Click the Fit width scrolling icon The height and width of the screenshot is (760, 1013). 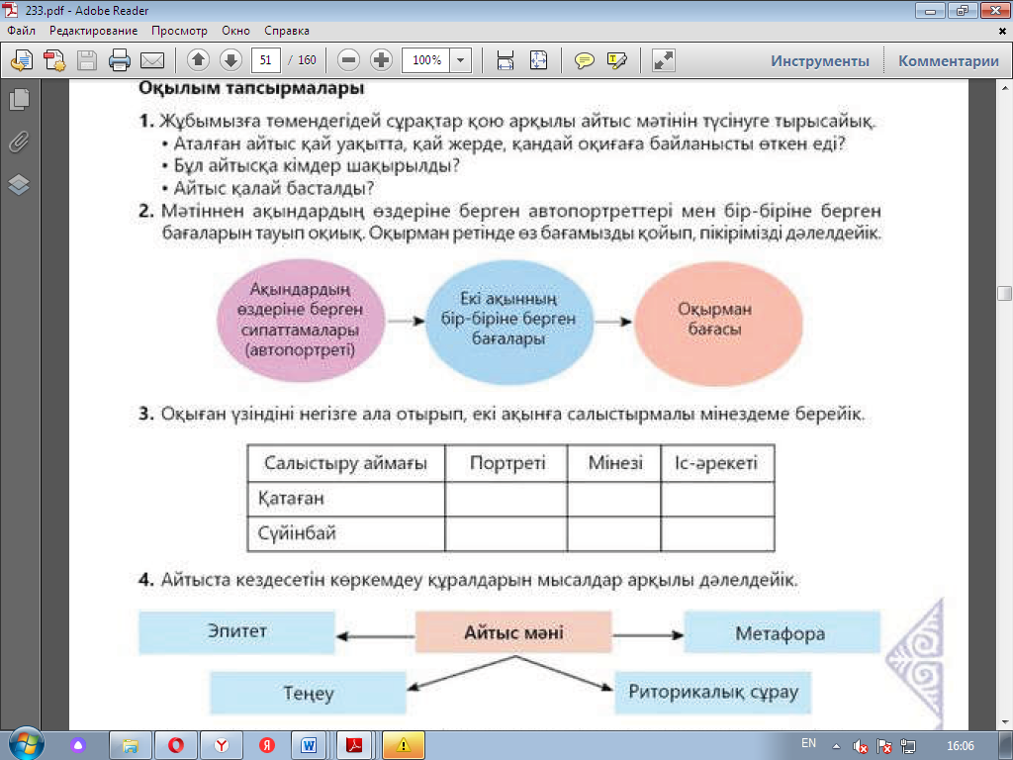506,60
